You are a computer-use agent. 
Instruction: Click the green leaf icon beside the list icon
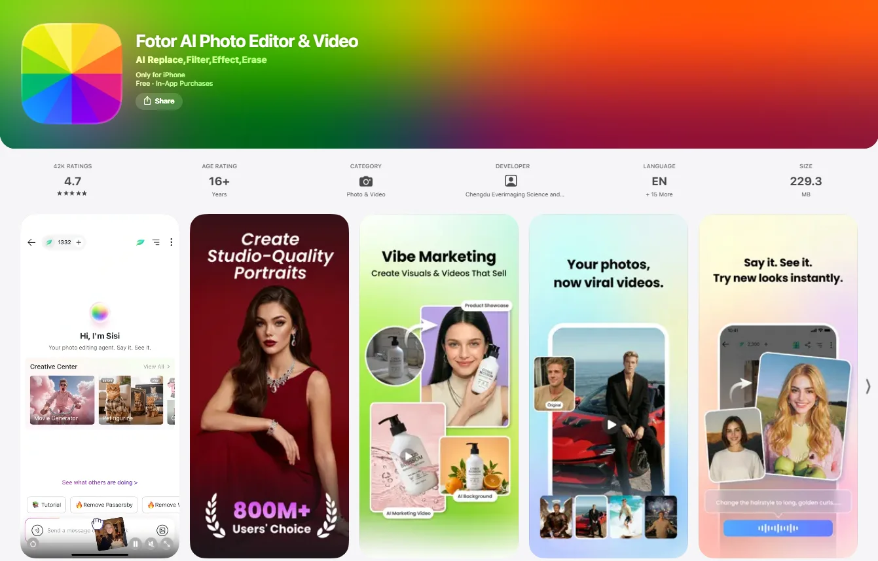(140, 242)
